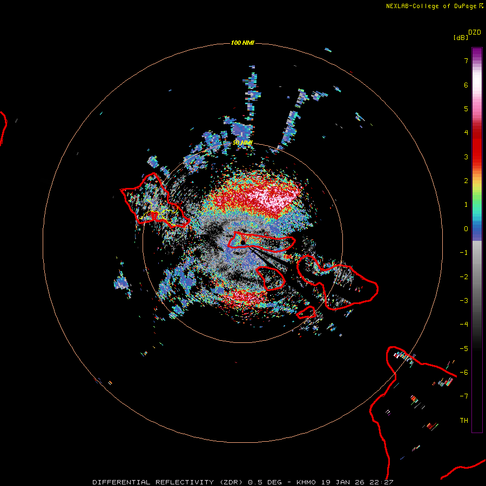Click the '6' value on color scale
The image size is (486, 486).
tap(466, 85)
